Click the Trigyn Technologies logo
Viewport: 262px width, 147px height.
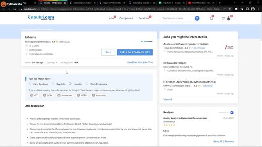click(229, 47)
